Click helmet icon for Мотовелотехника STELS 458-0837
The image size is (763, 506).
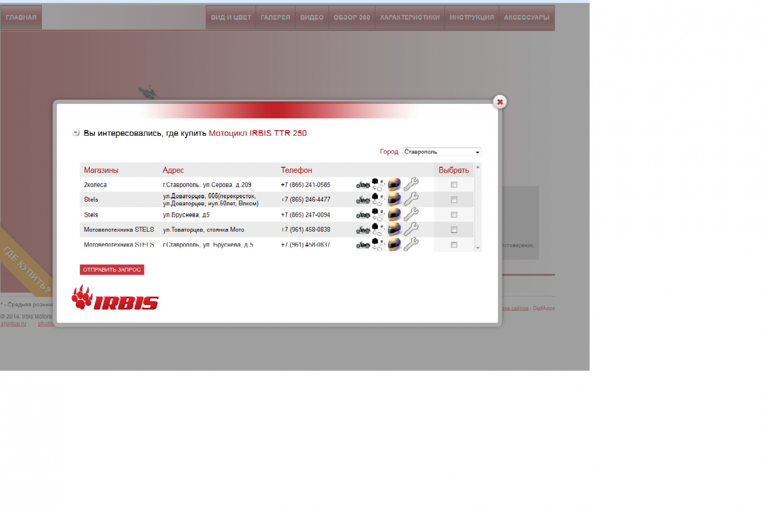[394, 245]
